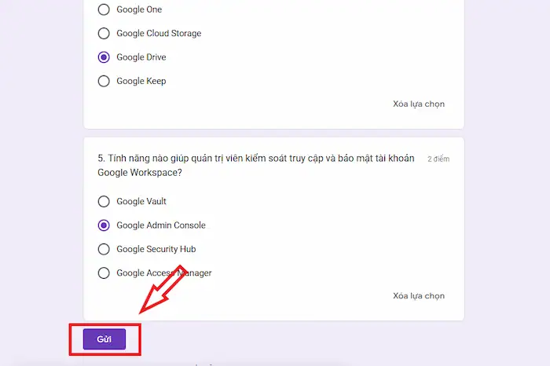Click the 'Google Admin Console' label text

pos(161,225)
